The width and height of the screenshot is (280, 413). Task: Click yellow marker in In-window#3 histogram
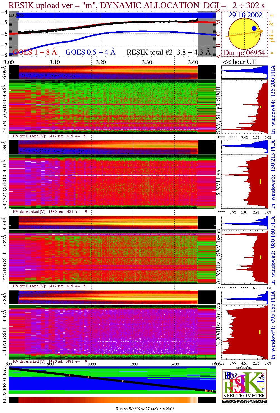coord(260,181)
